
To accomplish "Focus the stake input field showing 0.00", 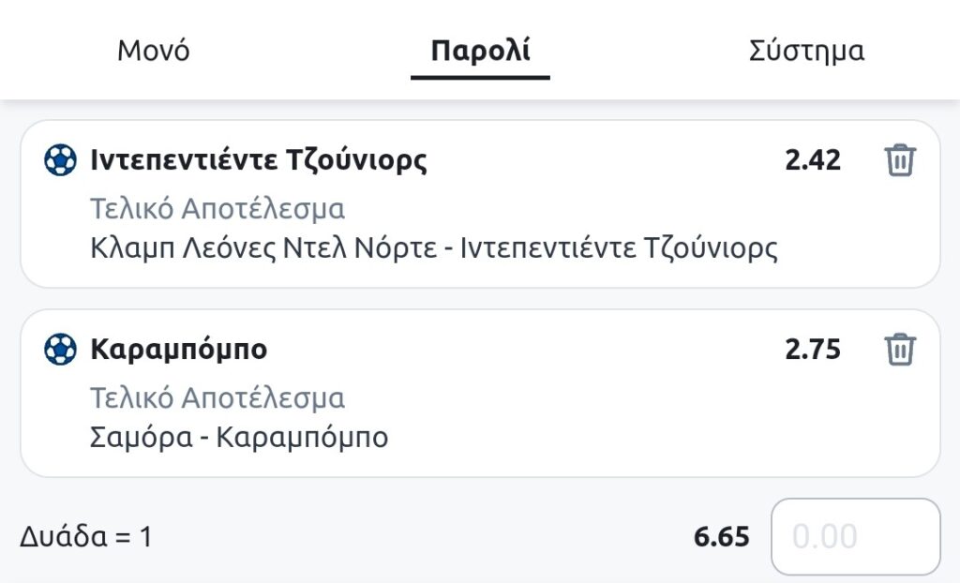I will (855, 536).
